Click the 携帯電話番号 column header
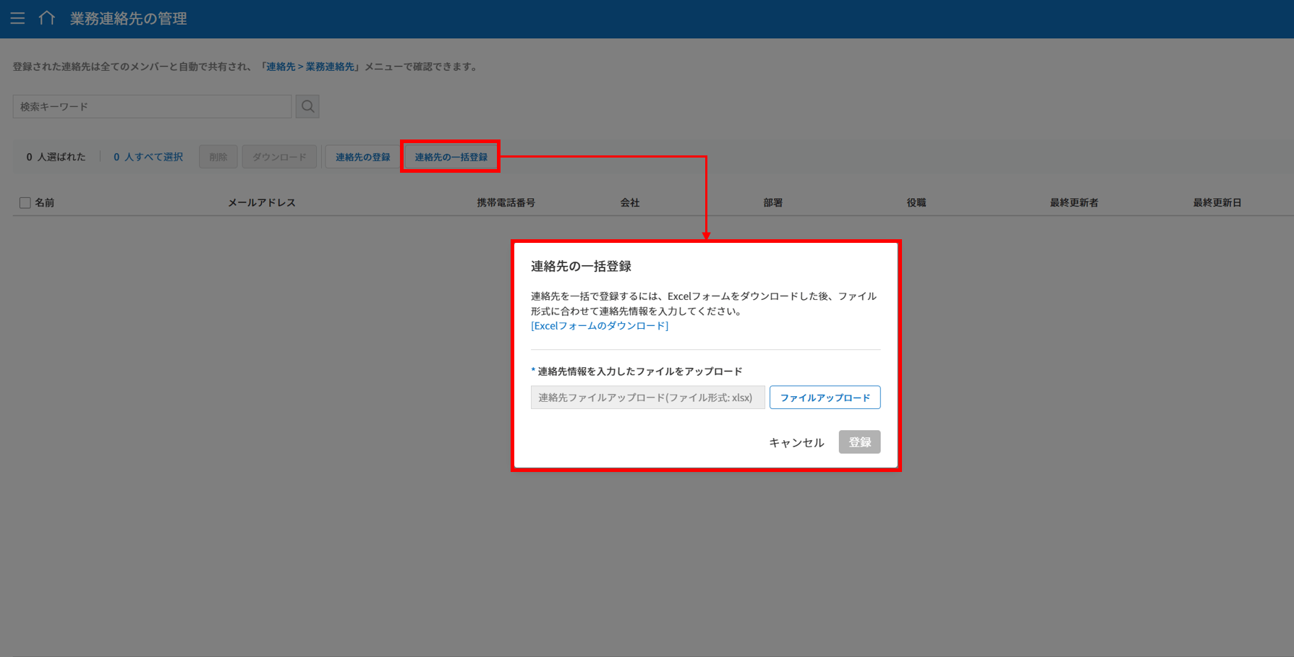Image resolution: width=1294 pixels, height=657 pixels. tap(506, 203)
